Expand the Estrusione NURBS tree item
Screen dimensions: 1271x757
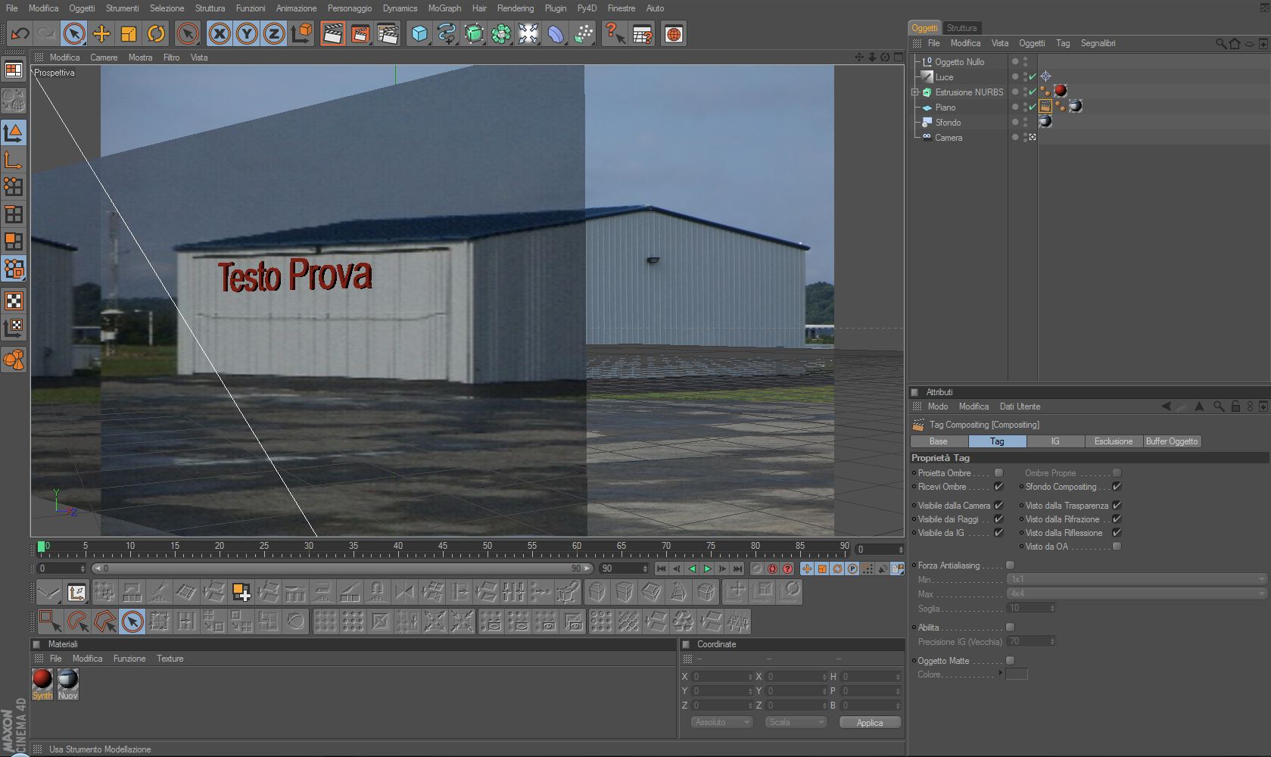pyautogui.click(x=914, y=92)
